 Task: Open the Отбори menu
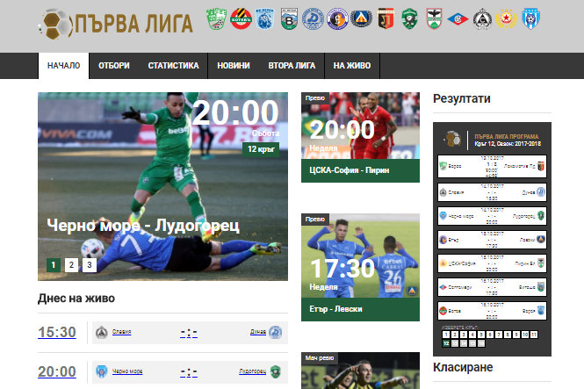pos(114,66)
